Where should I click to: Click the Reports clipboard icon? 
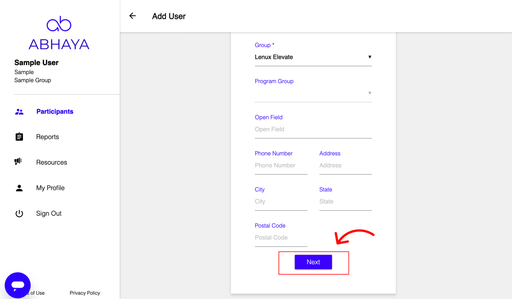[x=19, y=137]
